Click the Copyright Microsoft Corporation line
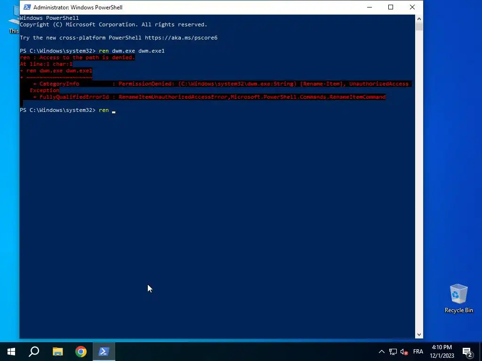This screenshot has height=361, width=482. [x=113, y=24]
